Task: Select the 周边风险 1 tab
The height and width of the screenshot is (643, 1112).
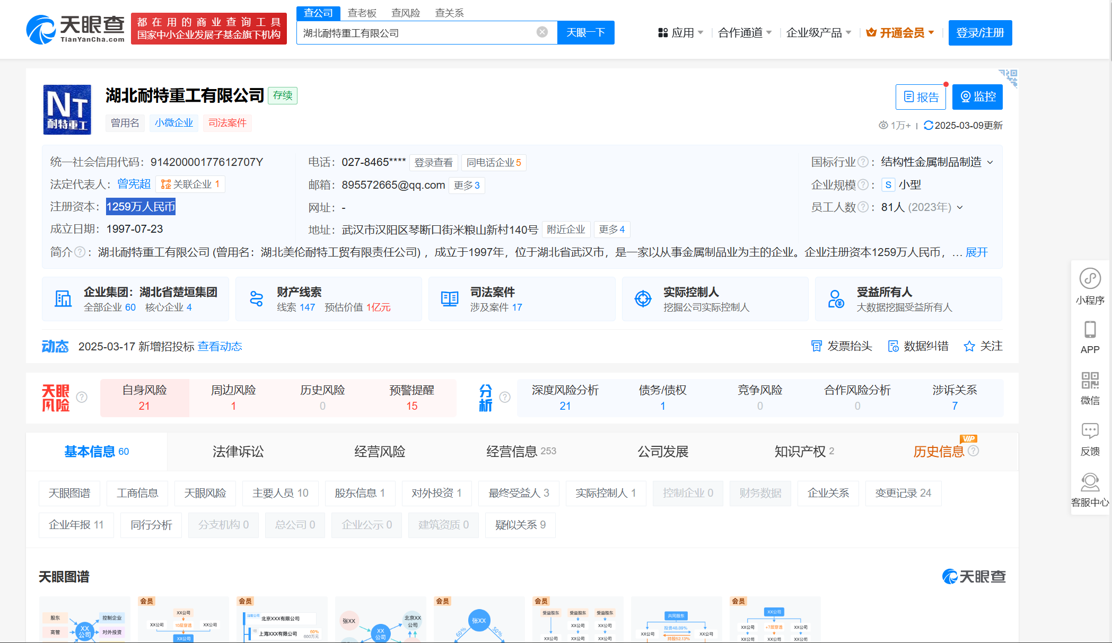Action: pyautogui.click(x=233, y=398)
